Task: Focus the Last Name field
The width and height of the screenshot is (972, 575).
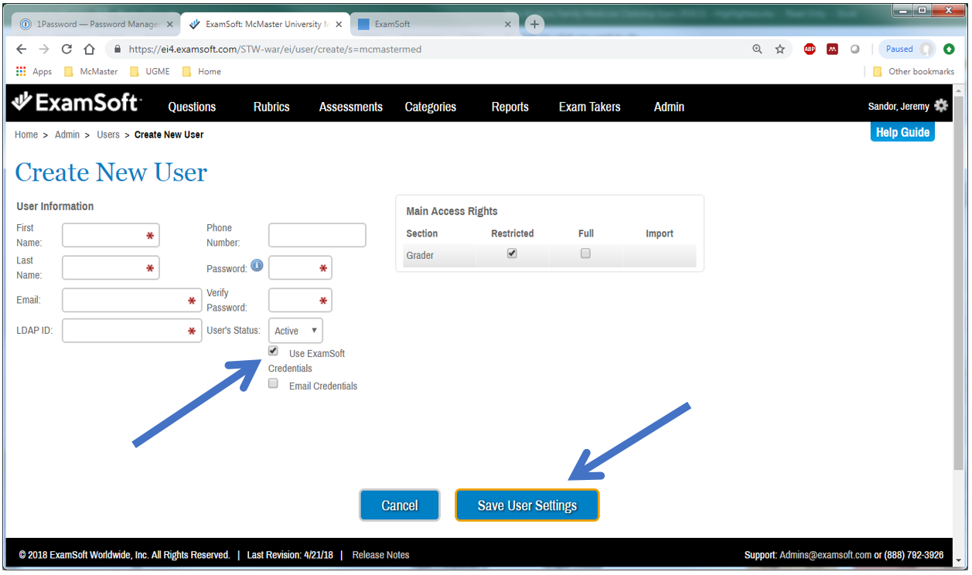Action: point(111,267)
